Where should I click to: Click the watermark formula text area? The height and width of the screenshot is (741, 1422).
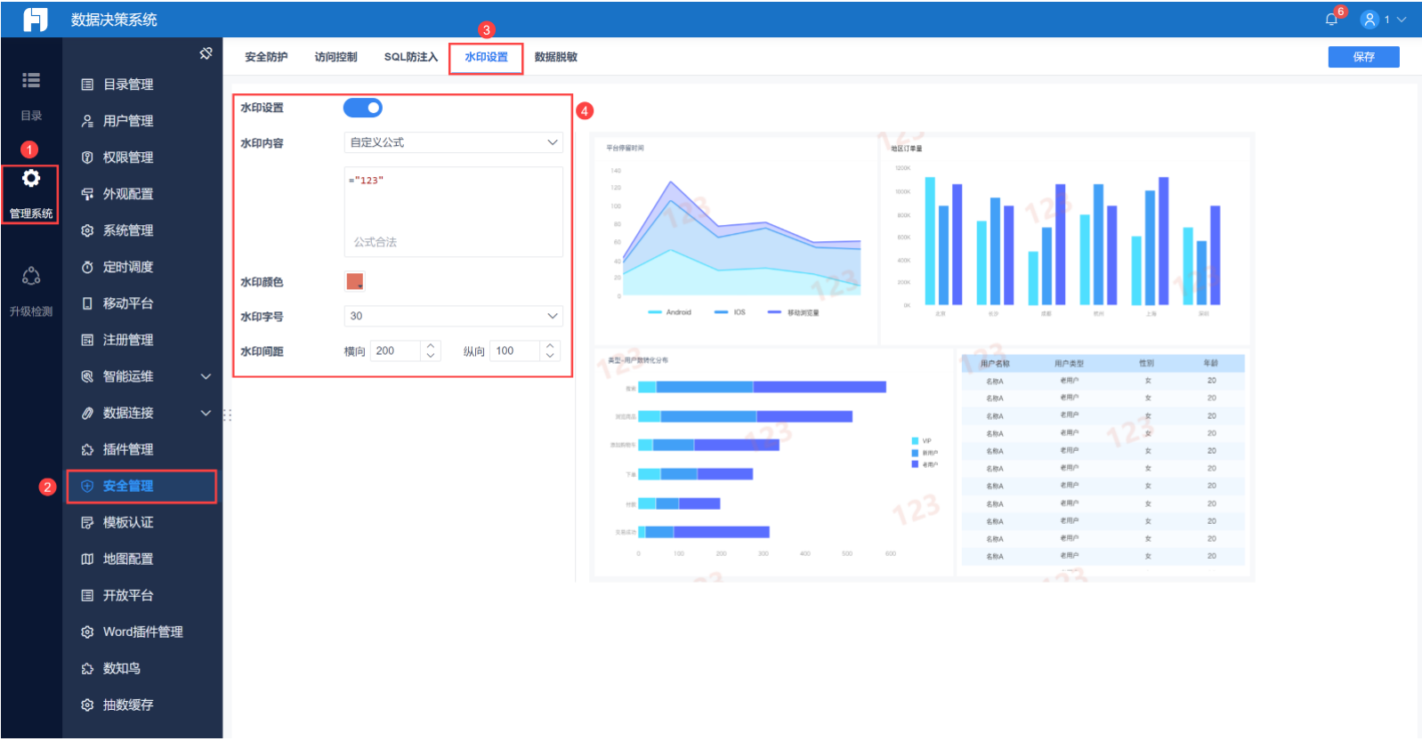point(454,212)
